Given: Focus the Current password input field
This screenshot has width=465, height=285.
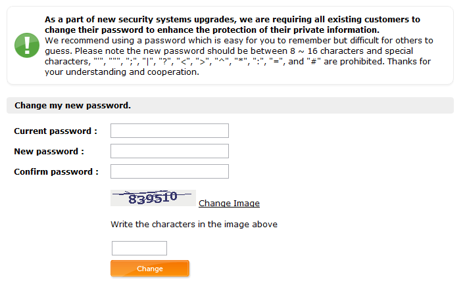Looking at the screenshot, I should (170, 131).
